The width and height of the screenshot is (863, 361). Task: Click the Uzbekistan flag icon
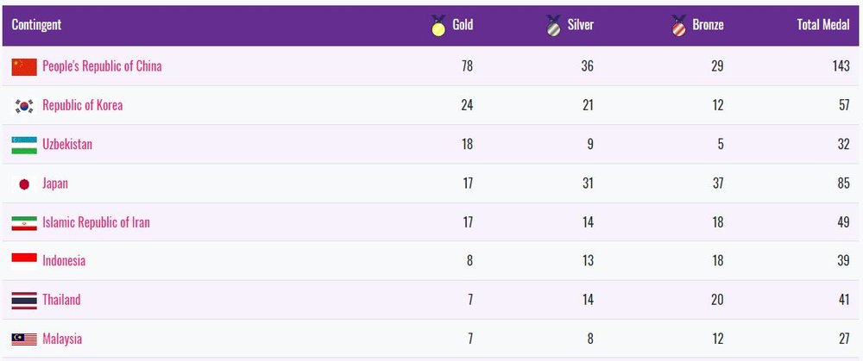24,145
